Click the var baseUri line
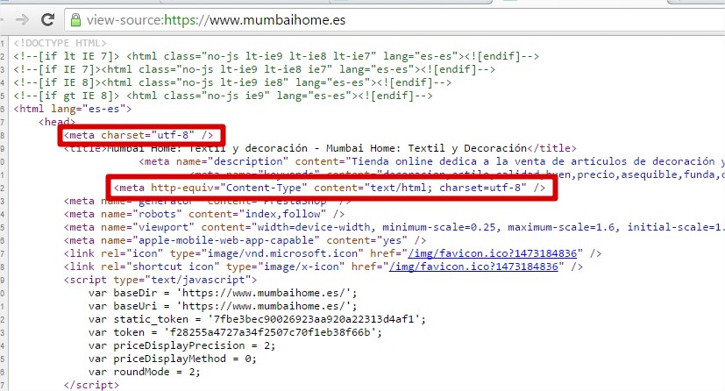Image resolution: width=725 pixels, height=391 pixels. click(x=223, y=306)
